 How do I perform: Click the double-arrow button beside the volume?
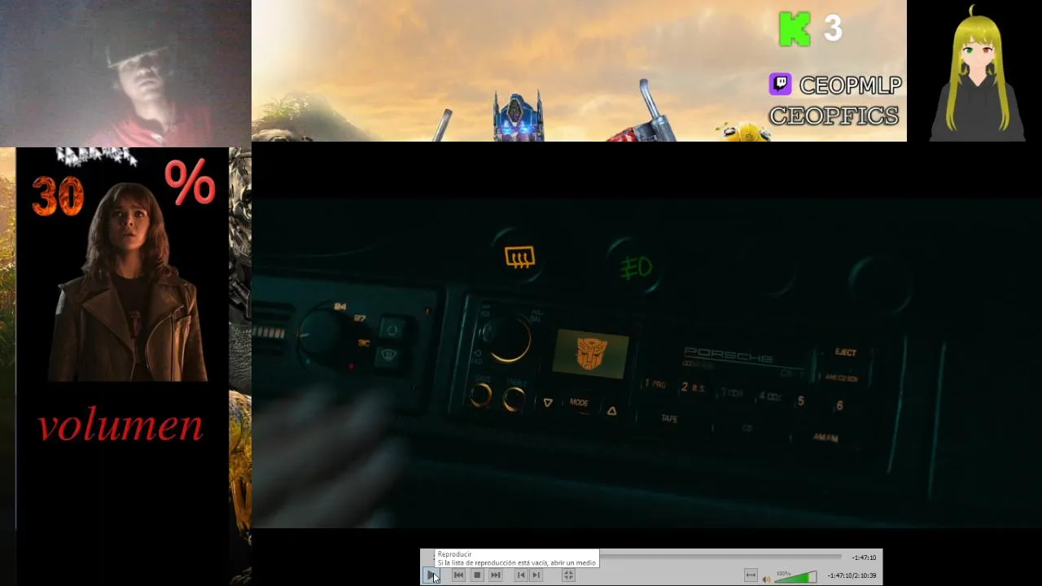click(751, 575)
